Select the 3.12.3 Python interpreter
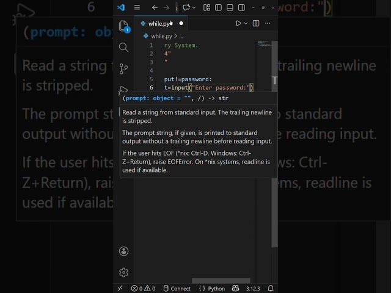The height and width of the screenshot is (293, 391). [x=253, y=289]
